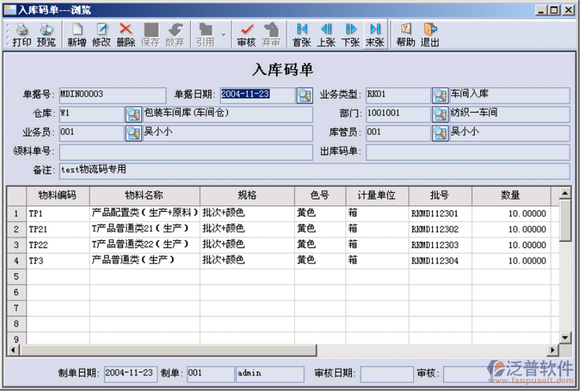Click the 物料名称 column header
Viewport: 581px width, 392px height.
point(144,195)
